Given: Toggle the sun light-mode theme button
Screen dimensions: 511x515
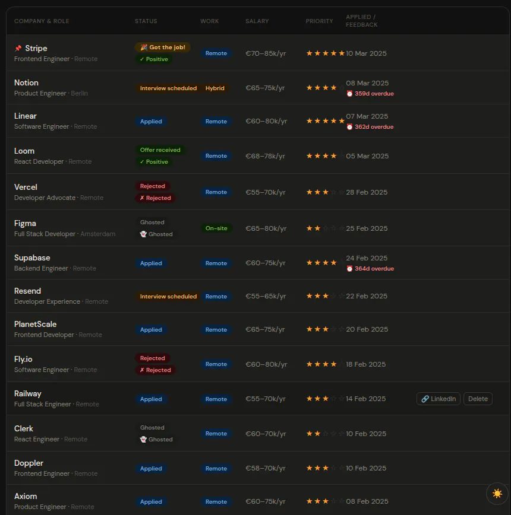Looking at the screenshot, I should (497, 493).
